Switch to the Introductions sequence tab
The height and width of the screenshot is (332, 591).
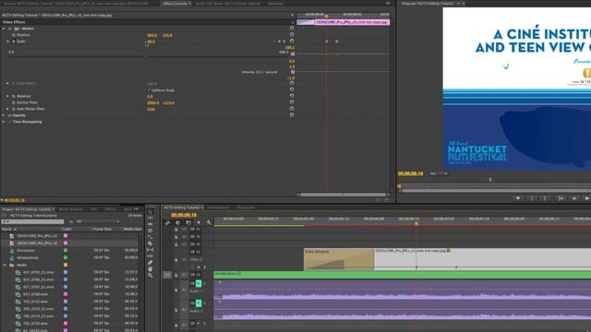[x=218, y=207]
